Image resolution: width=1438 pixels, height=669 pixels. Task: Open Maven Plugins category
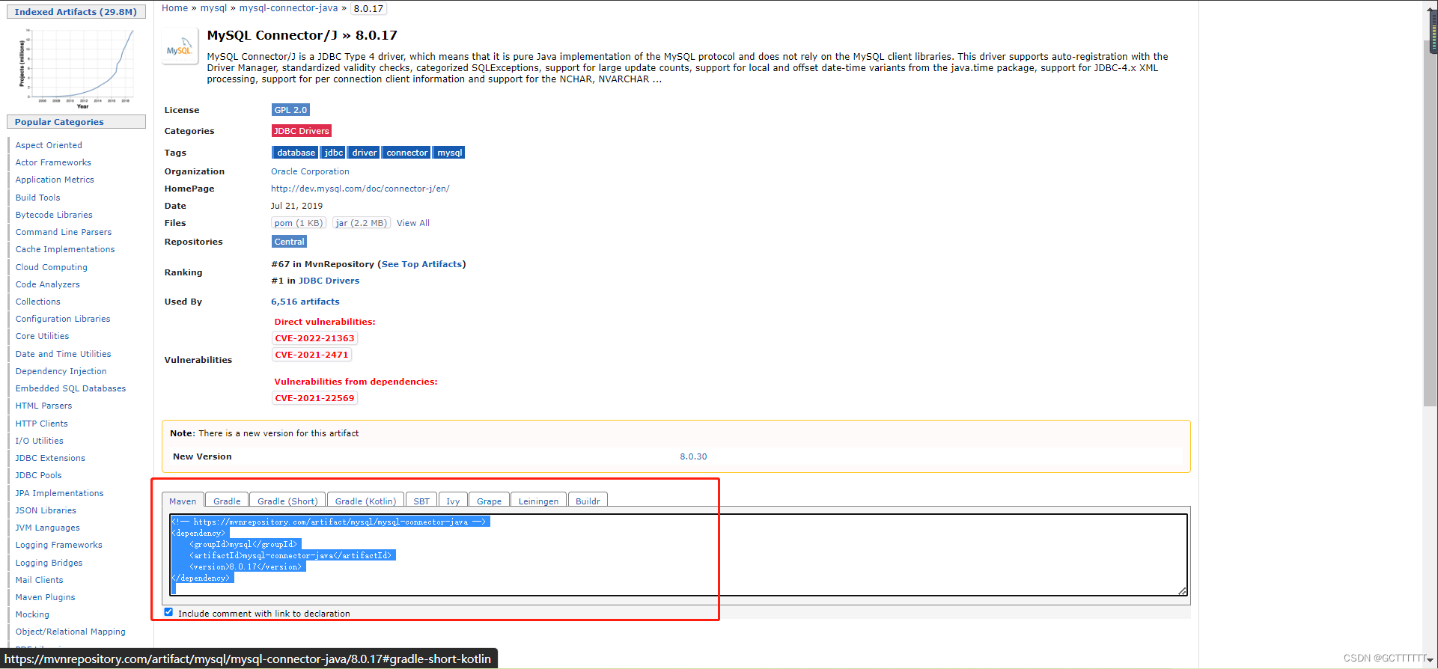[x=45, y=597]
